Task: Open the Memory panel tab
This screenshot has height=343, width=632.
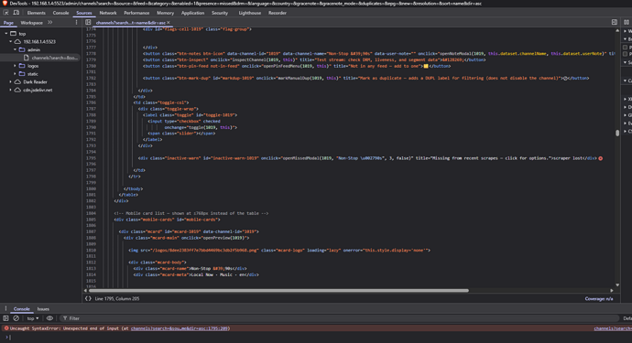Action: (165, 13)
